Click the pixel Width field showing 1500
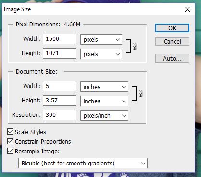Viewport: 201px width, 177px height. coord(60,39)
